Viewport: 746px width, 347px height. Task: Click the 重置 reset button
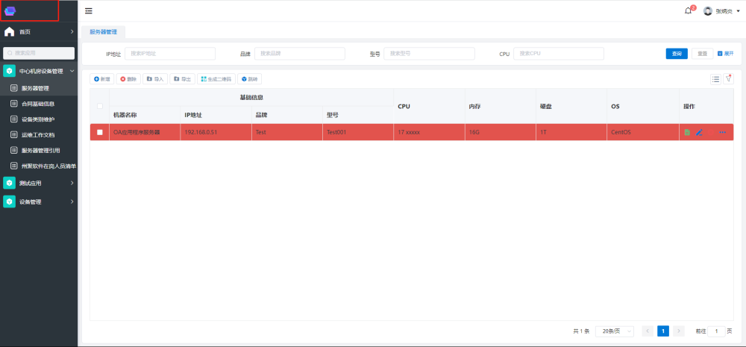click(701, 54)
